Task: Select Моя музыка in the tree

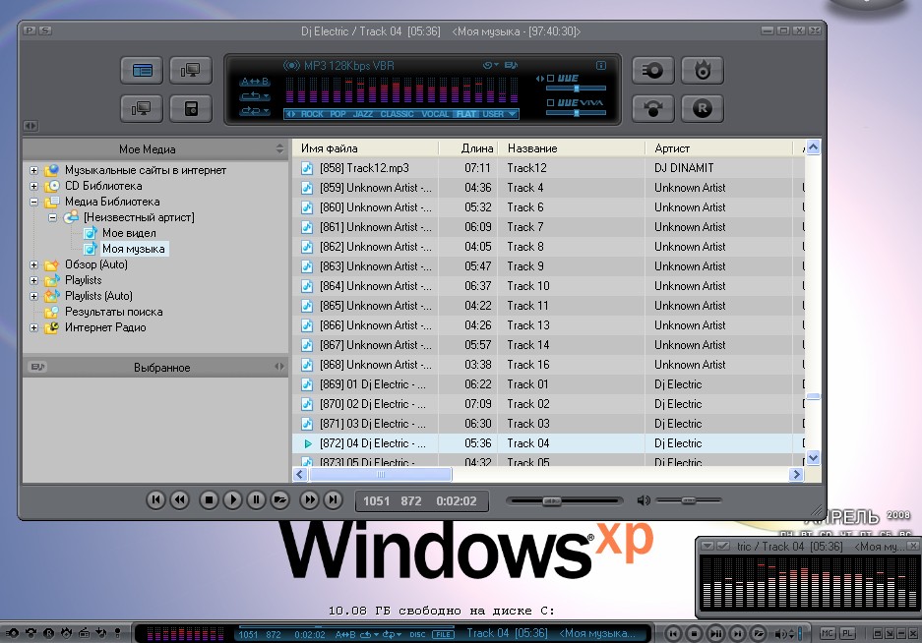Action: pyautogui.click(x=134, y=249)
